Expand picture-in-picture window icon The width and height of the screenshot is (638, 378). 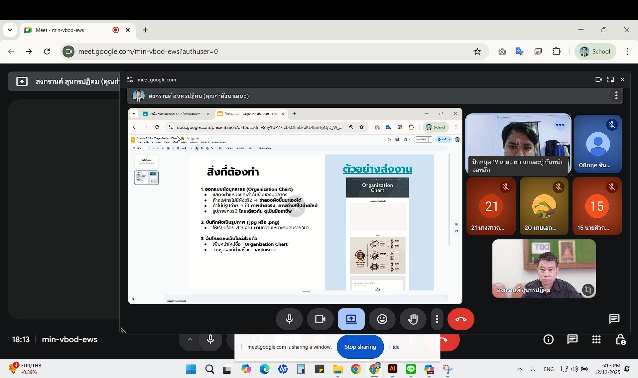[610, 80]
